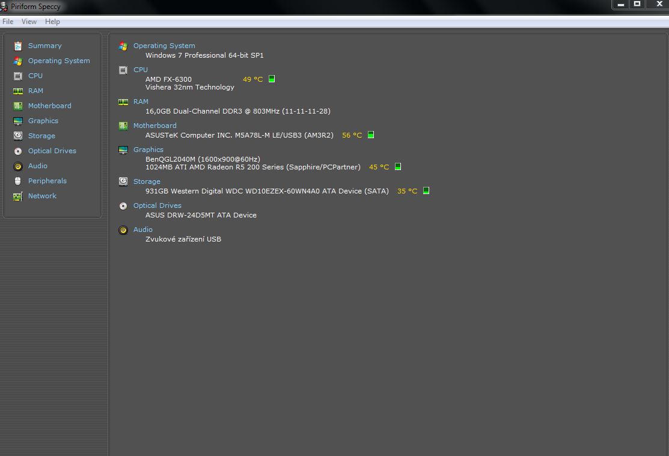Click the motherboard temperature 56 °C

click(352, 135)
